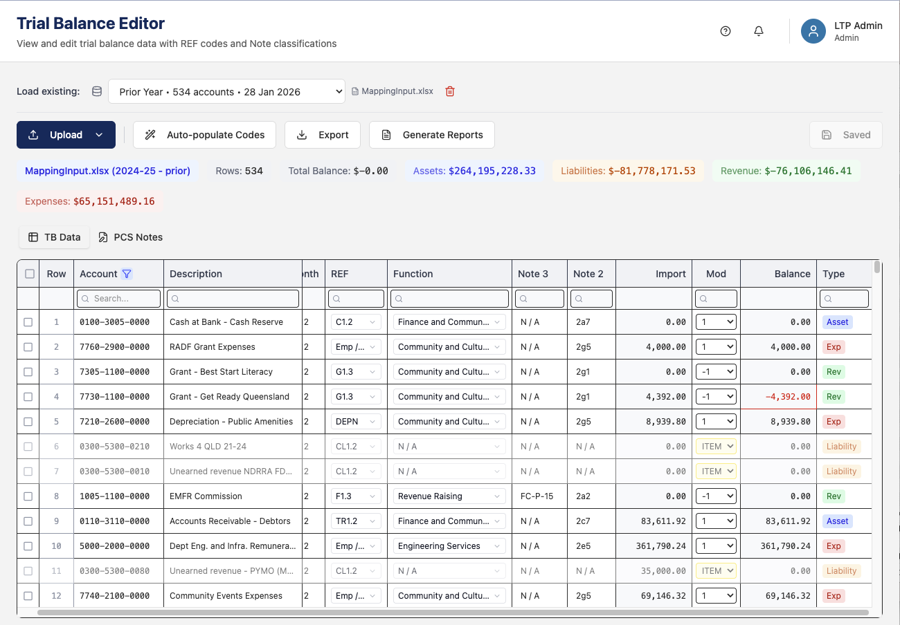The width and height of the screenshot is (900, 625).
Task: Click MappingInput.xlsx file icon
Action: [356, 91]
